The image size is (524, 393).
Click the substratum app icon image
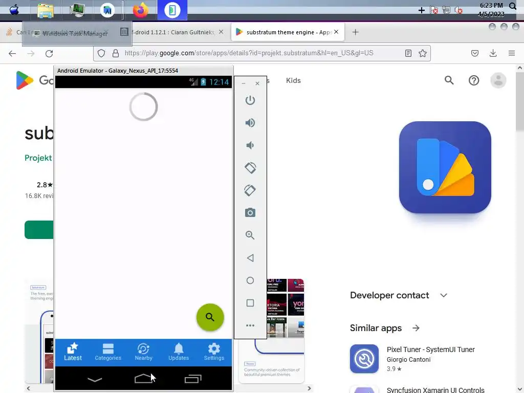coord(445,167)
